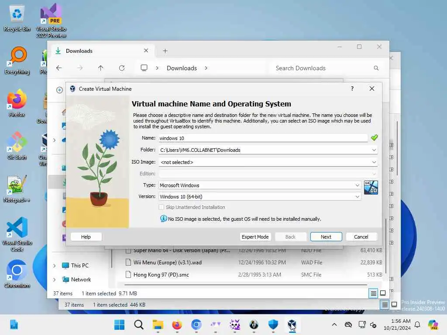Open File Explorer from the taskbar
The image size is (447, 335).
158,325
